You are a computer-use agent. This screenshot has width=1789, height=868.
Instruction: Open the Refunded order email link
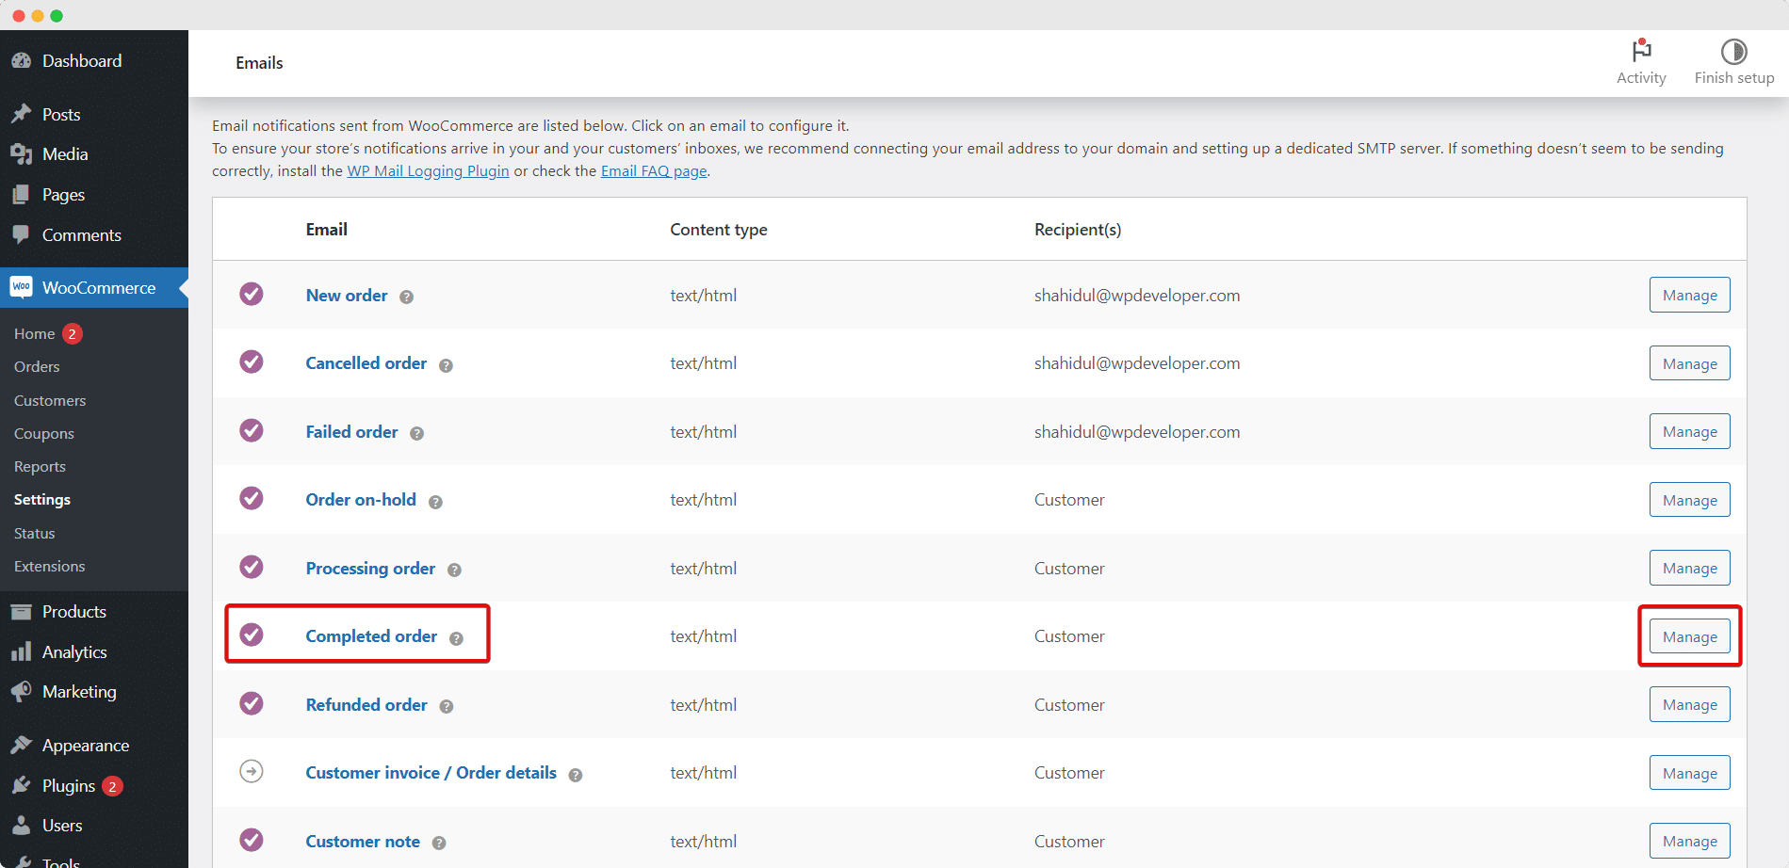(366, 705)
